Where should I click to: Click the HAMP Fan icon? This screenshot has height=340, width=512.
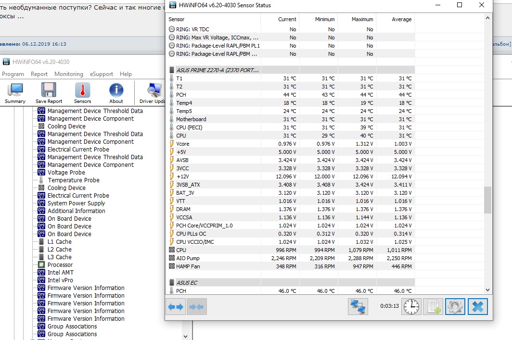[x=172, y=266]
